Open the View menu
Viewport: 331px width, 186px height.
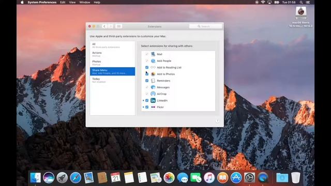[72, 2]
